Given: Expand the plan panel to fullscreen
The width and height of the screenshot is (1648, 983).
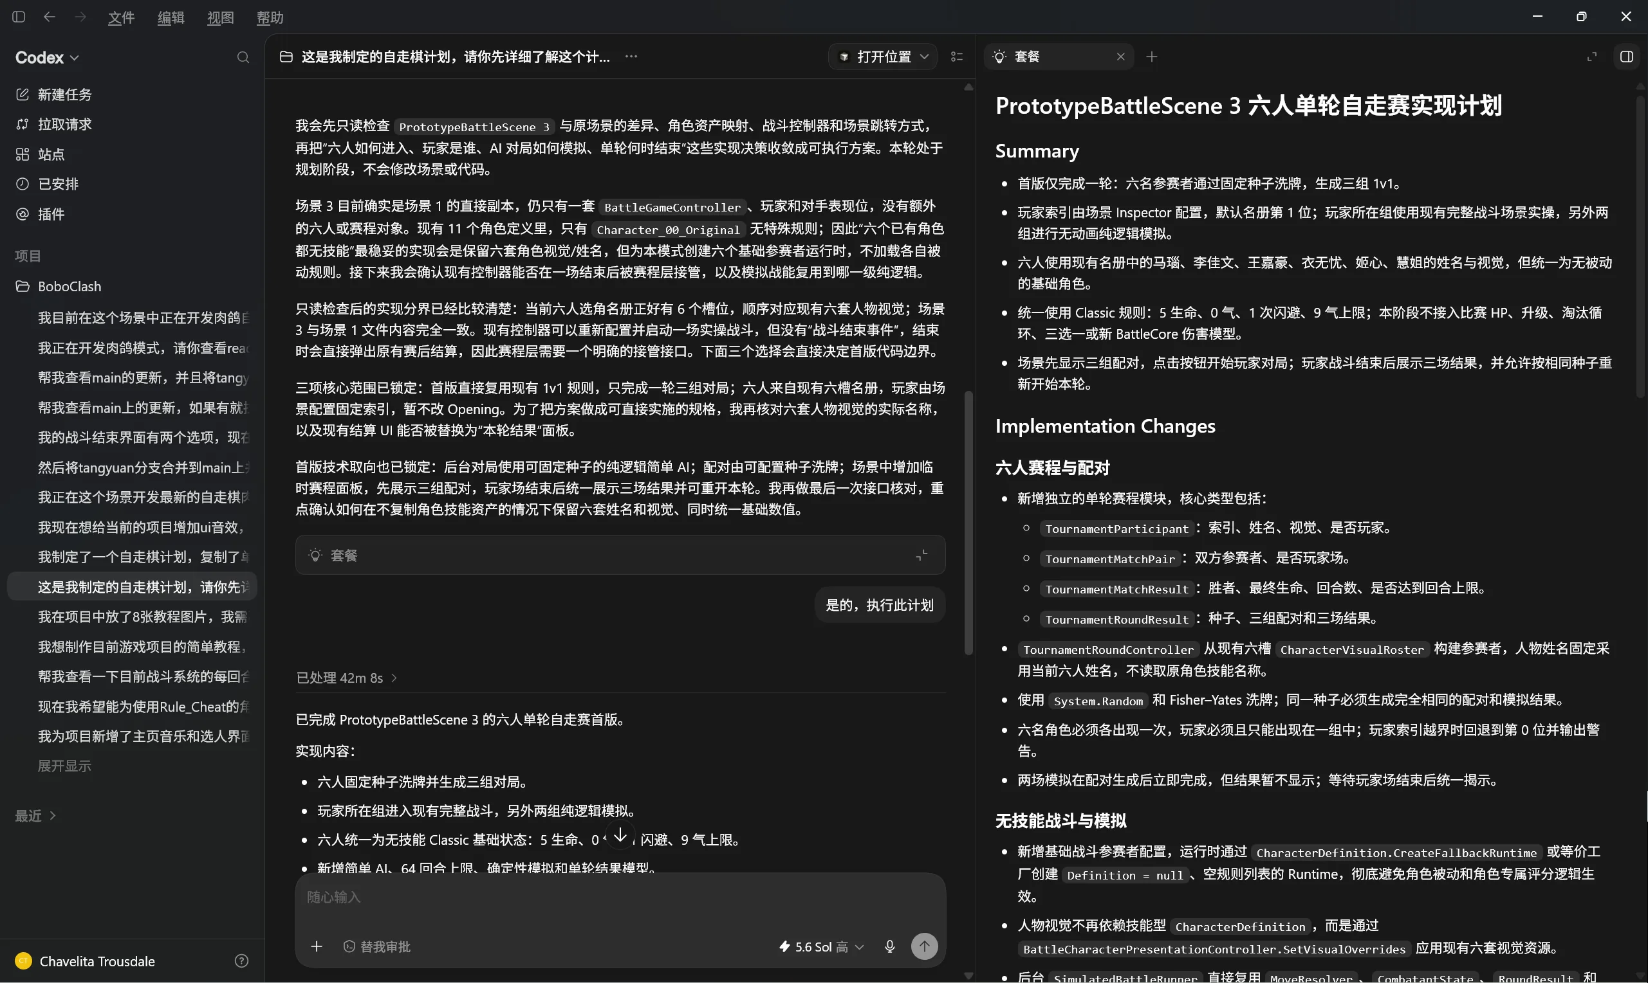Looking at the screenshot, I should tap(1591, 57).
